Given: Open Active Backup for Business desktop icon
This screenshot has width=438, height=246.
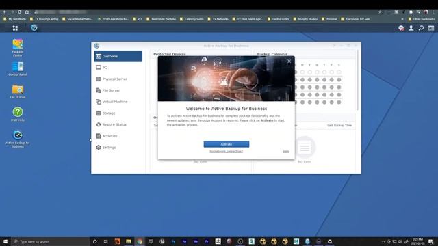Looking at the screenshot, I should coord(18,139).
